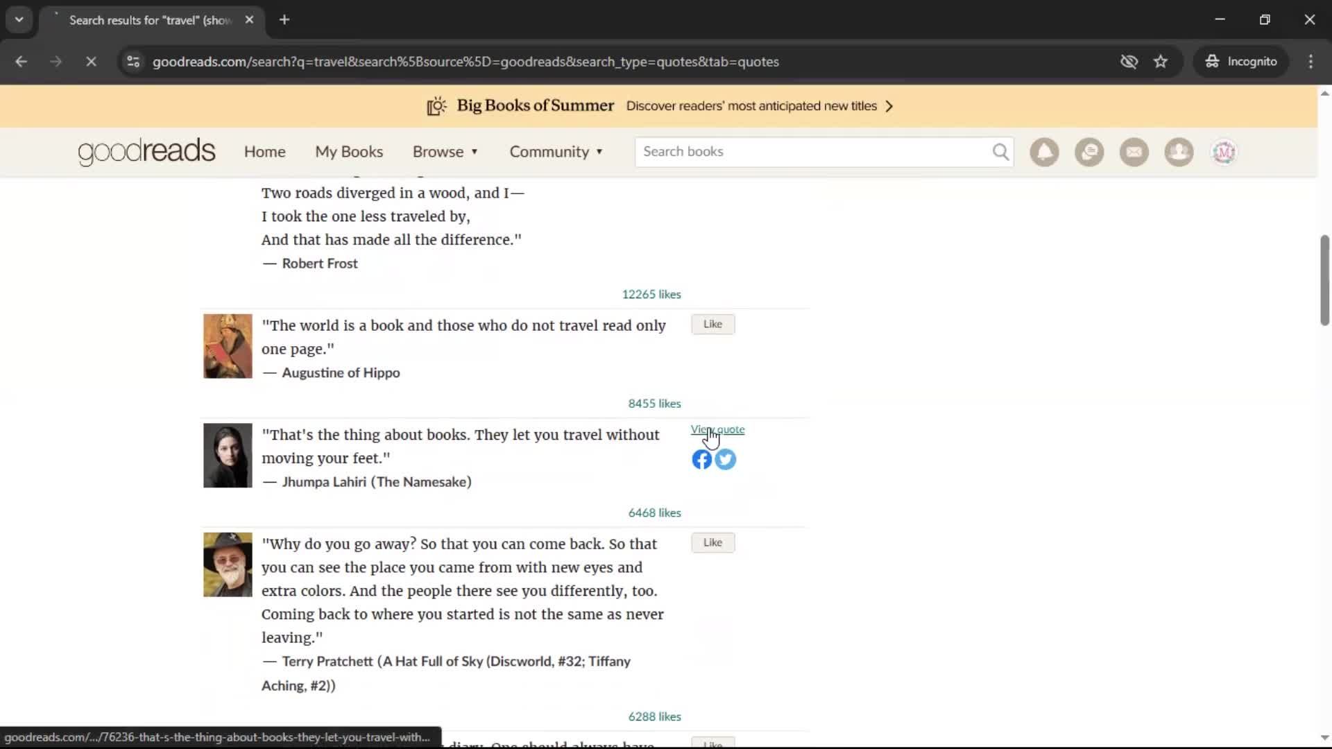1332x749 pixels.
Task: Click the 12265 likes link
Action: [x=651, y=294]
